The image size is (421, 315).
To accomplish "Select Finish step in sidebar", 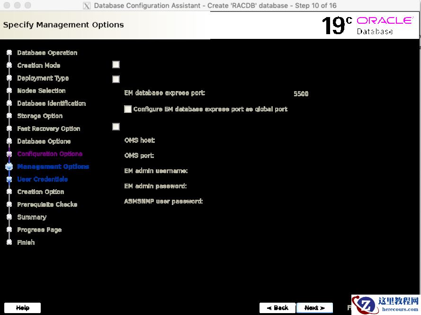I will pyautogui.click(x=26, y=242).
